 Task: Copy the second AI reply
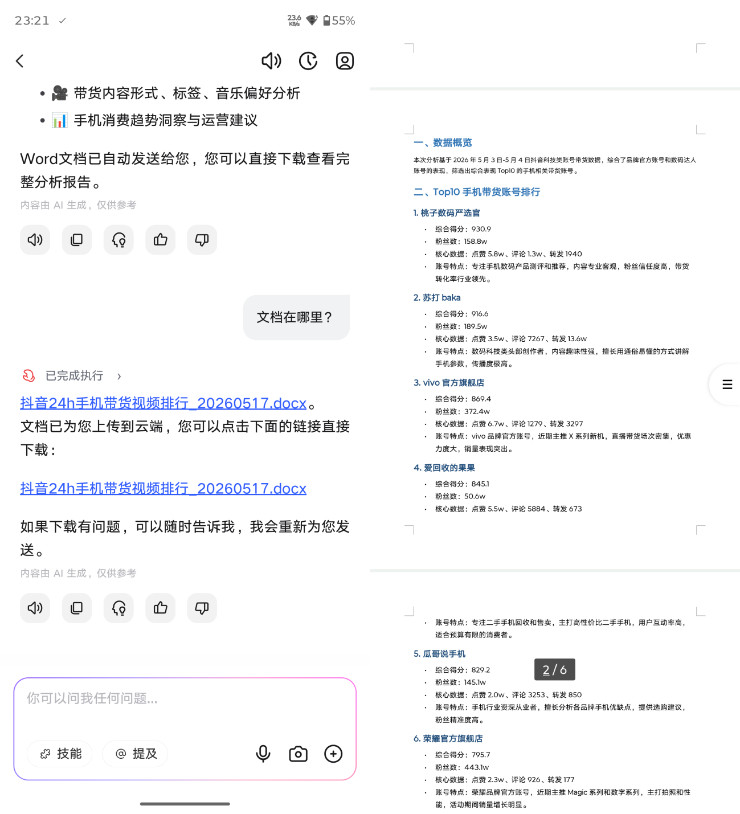pos(77,608)
